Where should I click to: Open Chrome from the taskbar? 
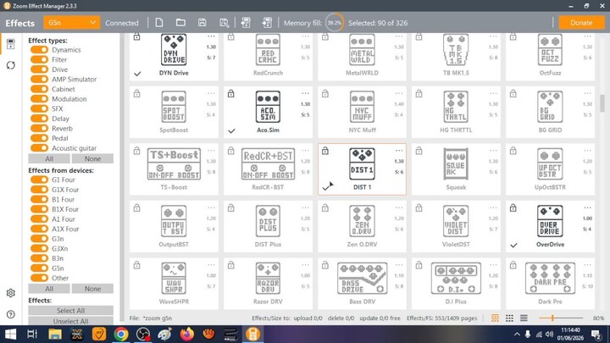[121, 334]
